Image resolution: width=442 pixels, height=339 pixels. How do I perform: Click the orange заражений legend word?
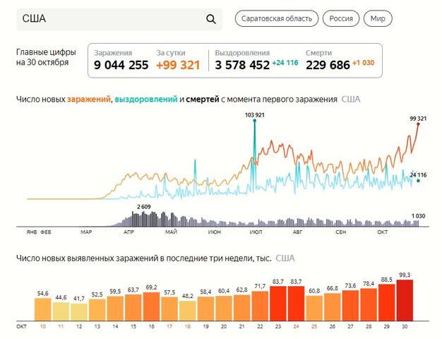[89, 100]
